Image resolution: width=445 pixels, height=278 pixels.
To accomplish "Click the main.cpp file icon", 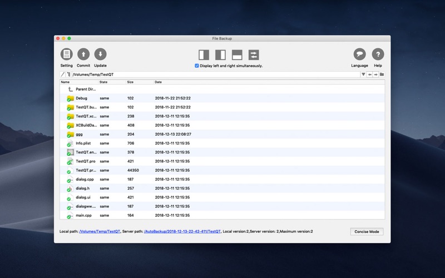I will coord(70,216).
